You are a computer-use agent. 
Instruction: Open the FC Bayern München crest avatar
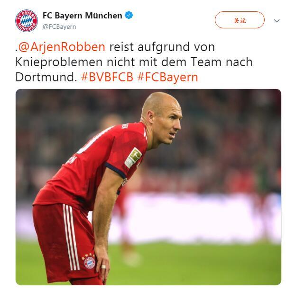(x=27, y=21)
